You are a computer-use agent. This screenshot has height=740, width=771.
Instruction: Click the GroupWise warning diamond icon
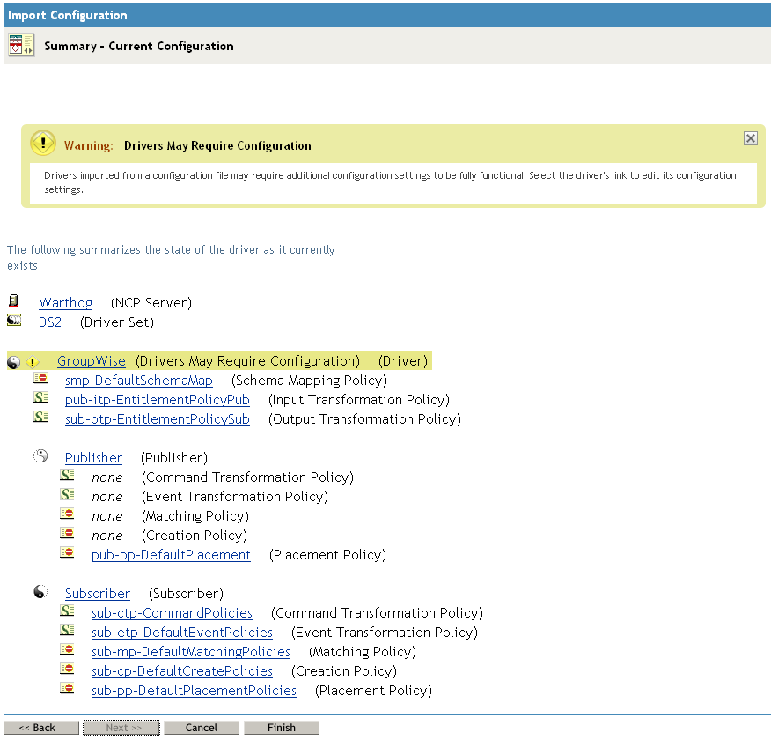pyautogui.click(x=33, y=363)
